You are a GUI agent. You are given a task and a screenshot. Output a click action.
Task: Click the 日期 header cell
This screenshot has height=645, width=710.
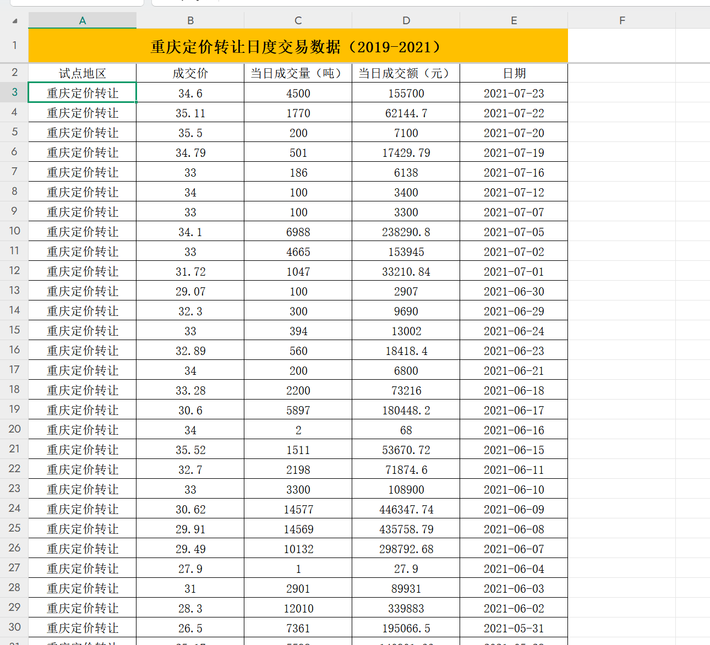(514, 73)
